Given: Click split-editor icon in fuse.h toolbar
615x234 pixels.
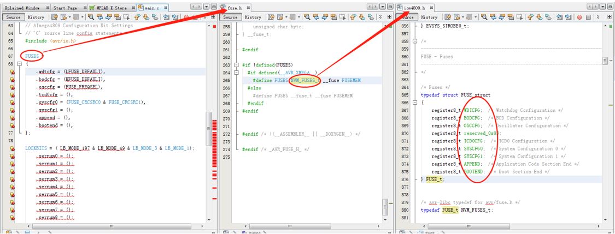Looking at the screenshot, I should coord(389,17).
